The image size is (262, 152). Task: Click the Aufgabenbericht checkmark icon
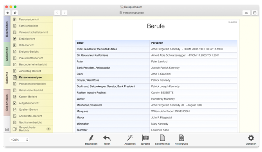[x=15, y=103]
